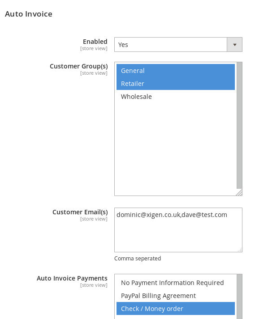Click the Customer Group(s) field label
The image size is (255, 319).
click(79, 66)
